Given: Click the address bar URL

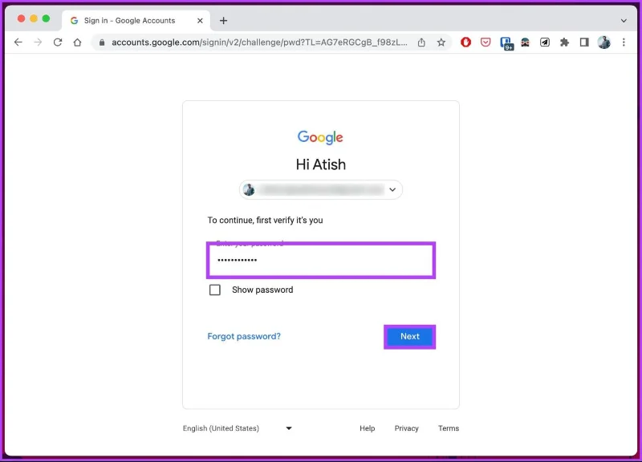Looking at the screenshot, I should (259, 43).
